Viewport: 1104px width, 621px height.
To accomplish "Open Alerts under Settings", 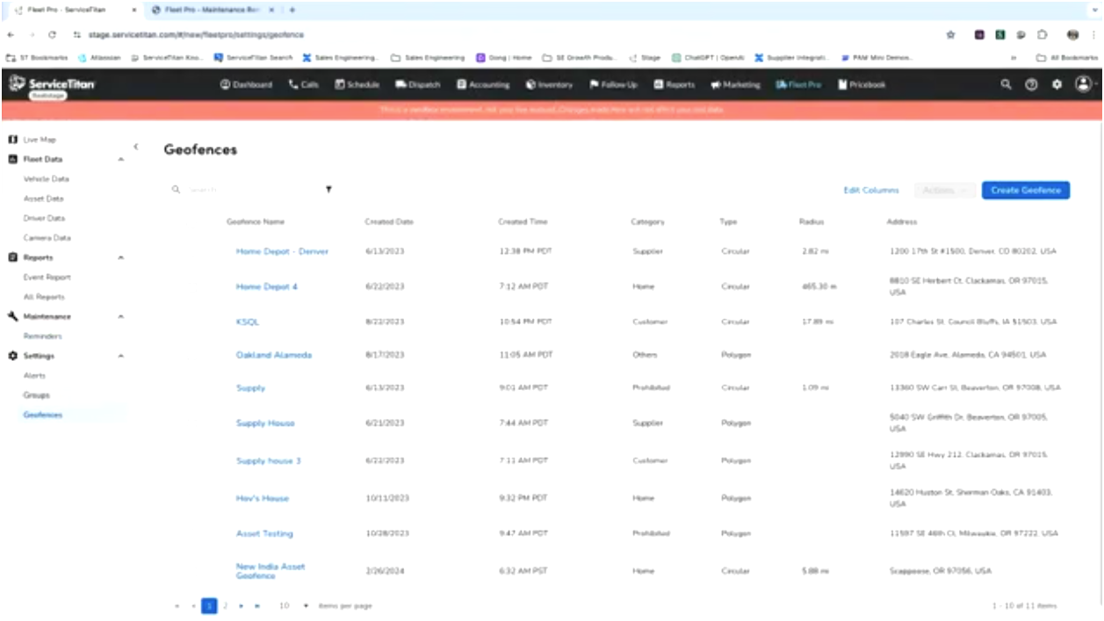I will pos(34,375).
